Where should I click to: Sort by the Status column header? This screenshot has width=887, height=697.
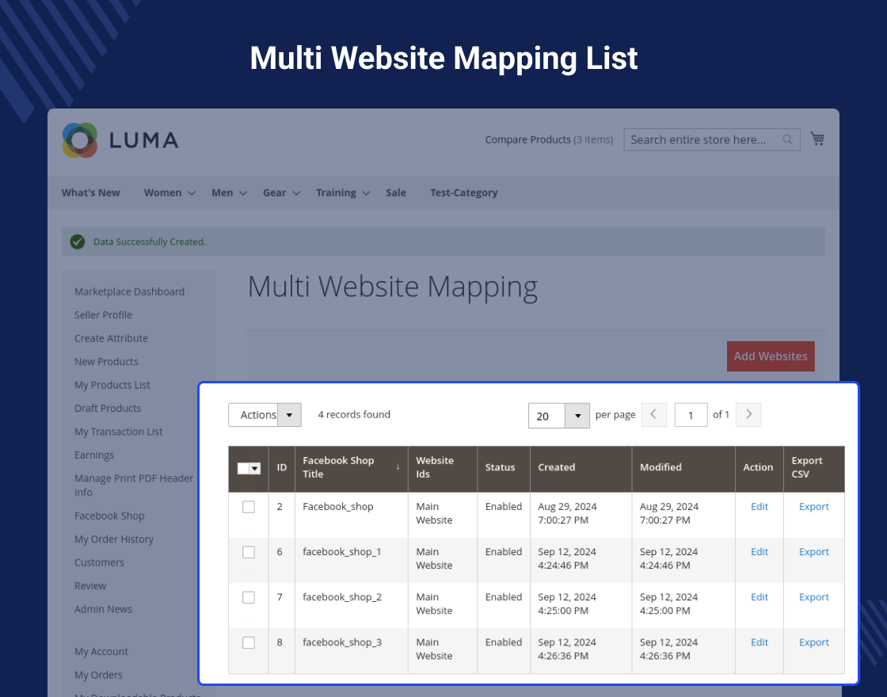tap(504, 468)
